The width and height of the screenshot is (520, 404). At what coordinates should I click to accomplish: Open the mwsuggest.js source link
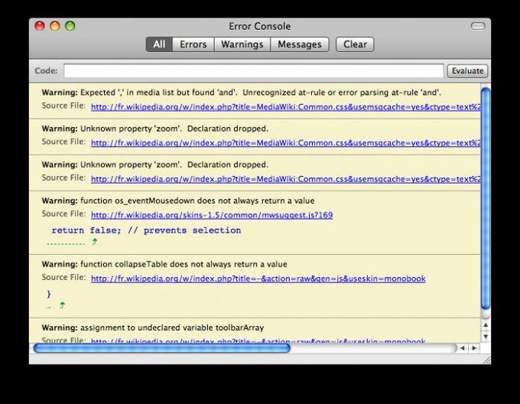tap(212, 215)
